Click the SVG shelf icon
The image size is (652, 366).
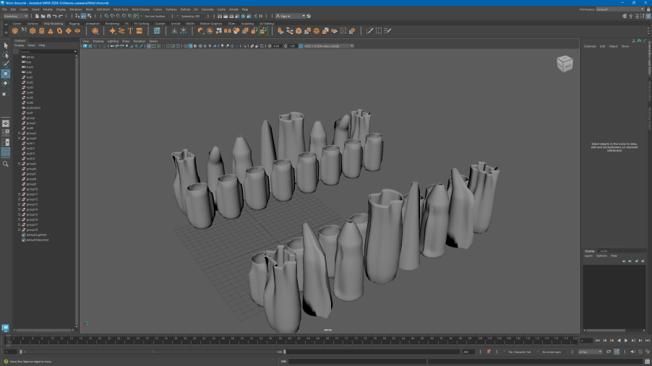pyautogui.click(x=140, y=31)
